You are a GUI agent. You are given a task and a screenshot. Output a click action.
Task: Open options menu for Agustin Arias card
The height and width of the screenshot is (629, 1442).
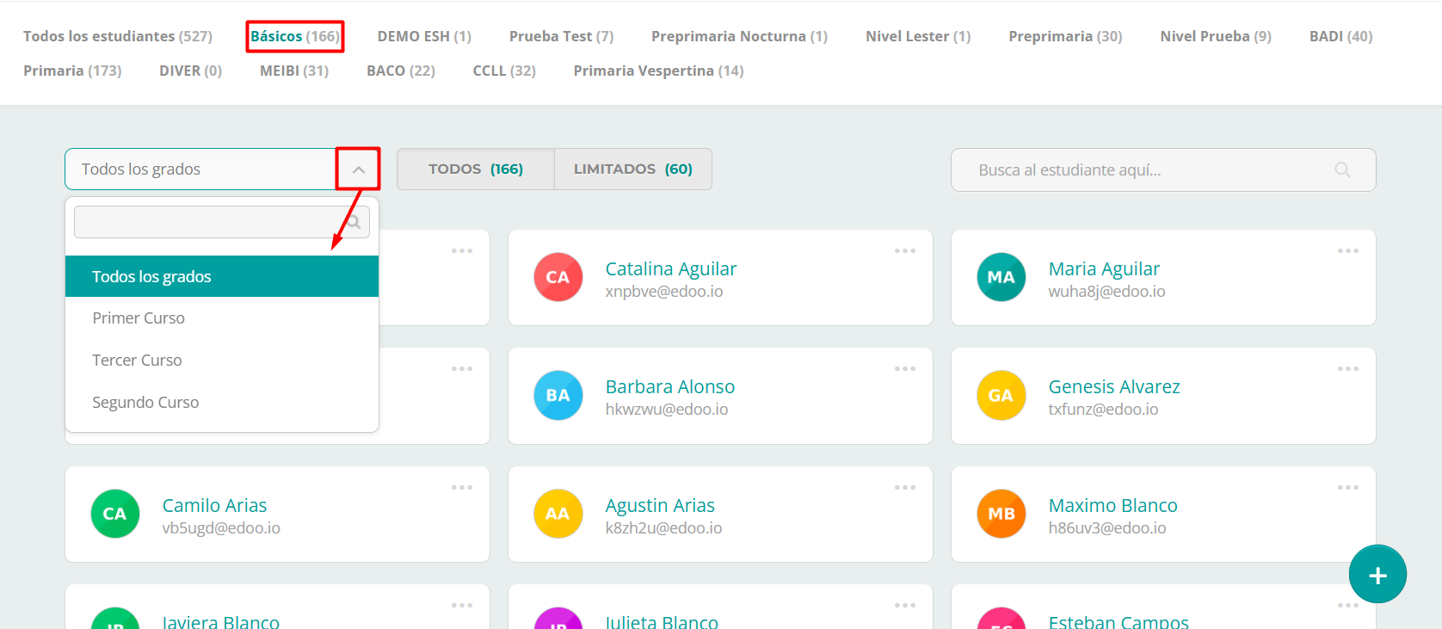pos(905,488)
